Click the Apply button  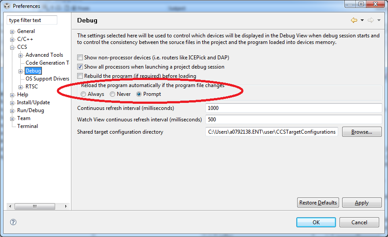362,203
